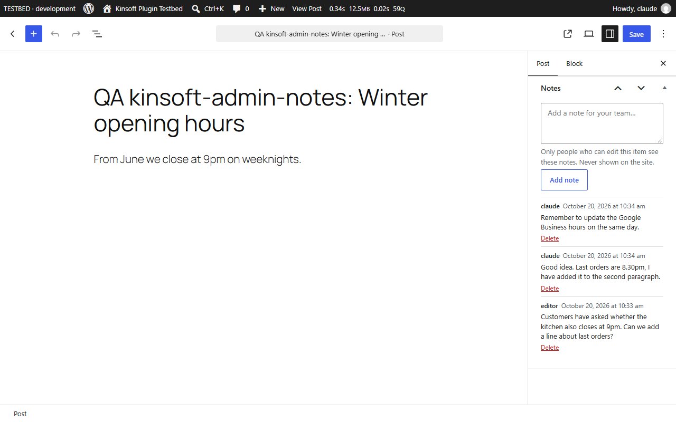676x422 pixels.
Task: Click the user avatar in admin bar
Action: click(x=666, y=8)
